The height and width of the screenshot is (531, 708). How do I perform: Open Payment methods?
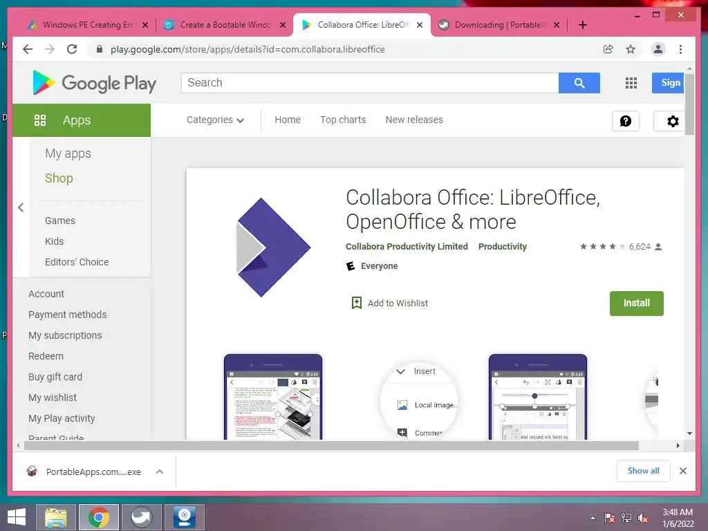click(x=67, y=315)
